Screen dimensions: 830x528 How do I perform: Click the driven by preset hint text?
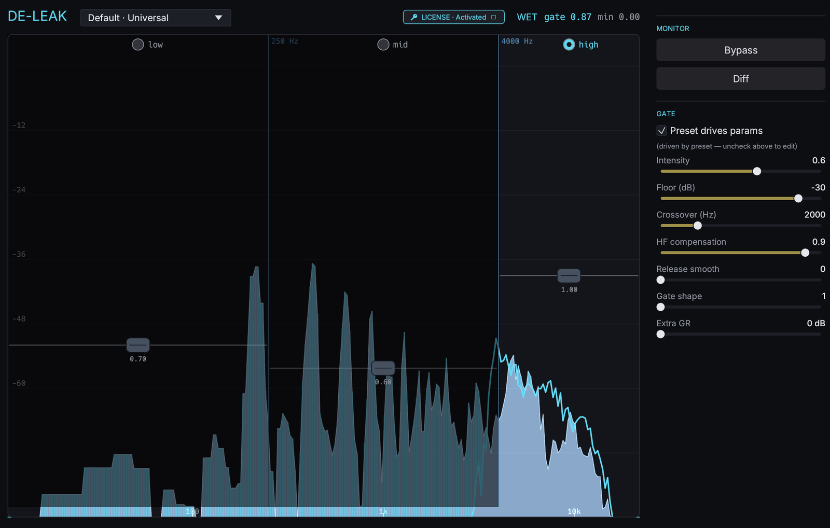pos(727,146)
